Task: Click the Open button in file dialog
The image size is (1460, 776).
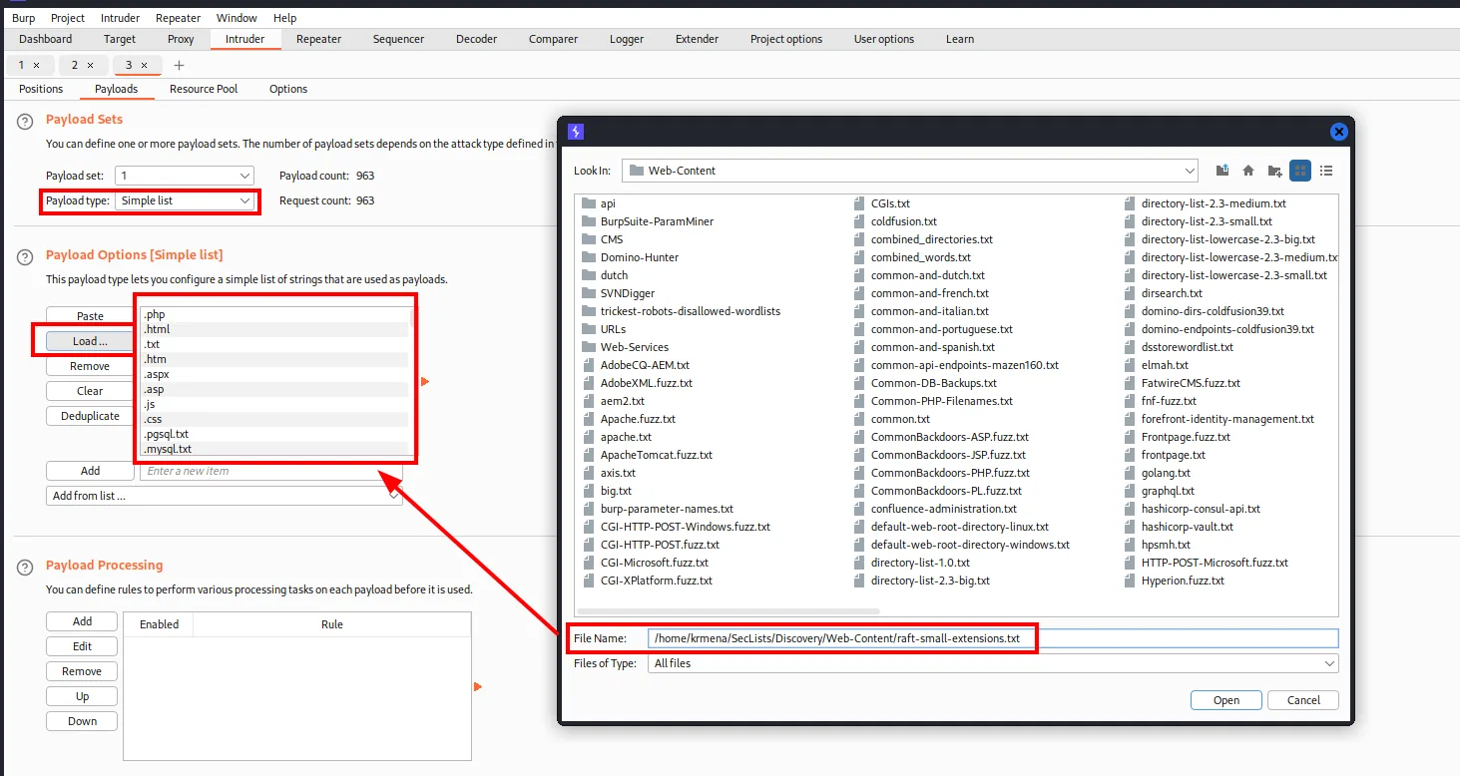Action: click(1226, 700)
